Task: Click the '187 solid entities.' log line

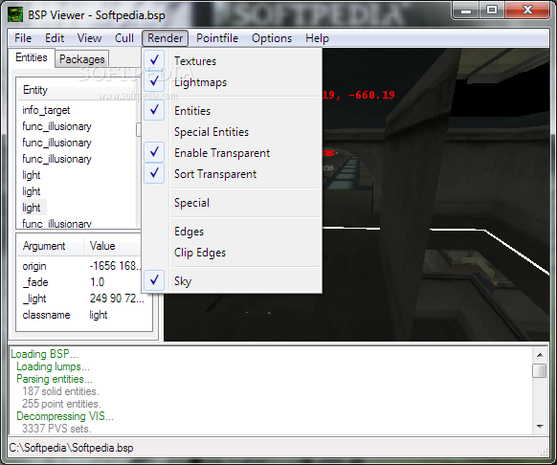Action: pyautogui.click(x=60, y=391)
